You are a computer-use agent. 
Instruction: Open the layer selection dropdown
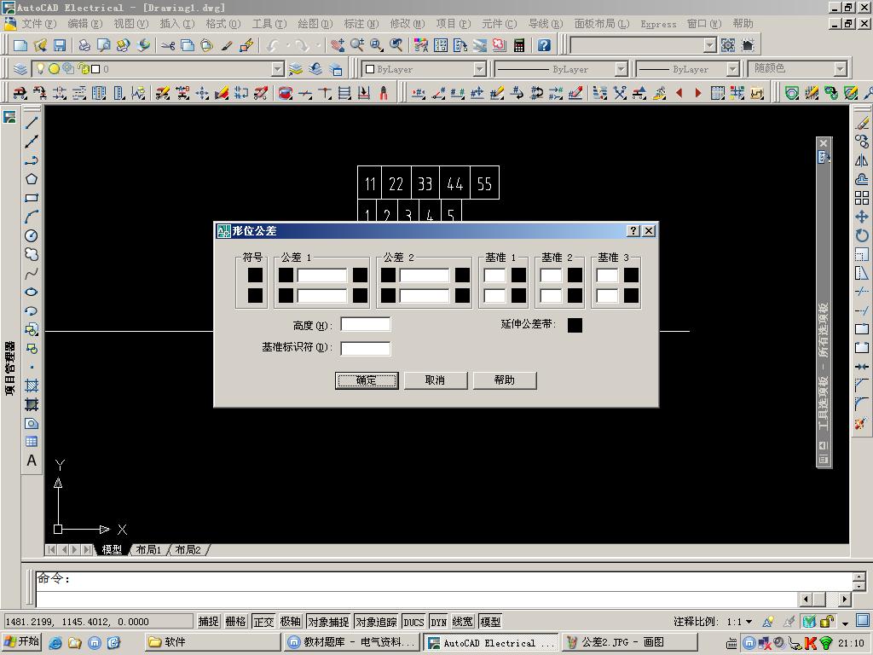click(278, 69)
